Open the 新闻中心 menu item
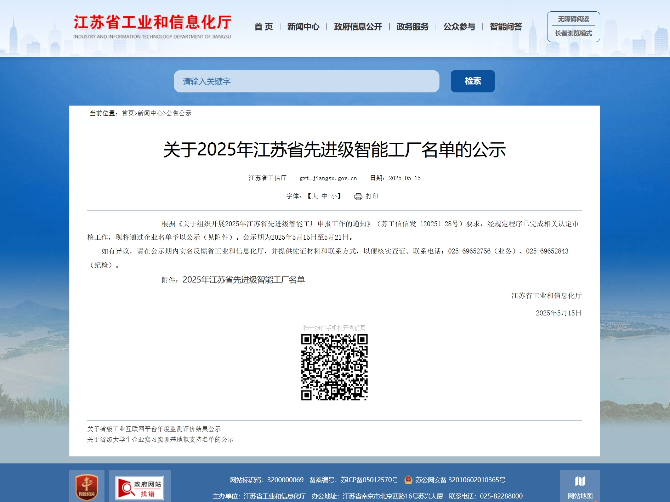Screen dimensions: 670x502 point(303,27)
